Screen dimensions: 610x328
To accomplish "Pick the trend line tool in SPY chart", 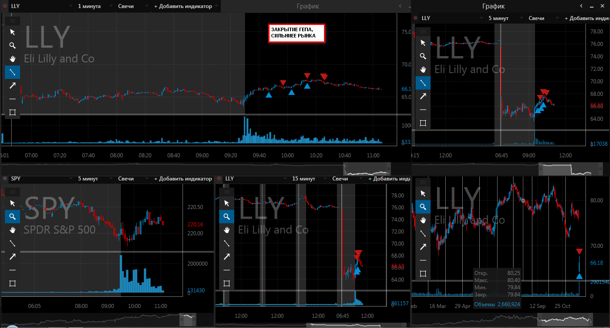I will click(12, 243).
